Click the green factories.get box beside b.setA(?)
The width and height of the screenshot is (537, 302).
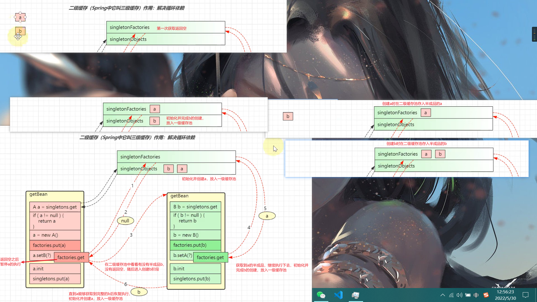(x=210, y=257)
